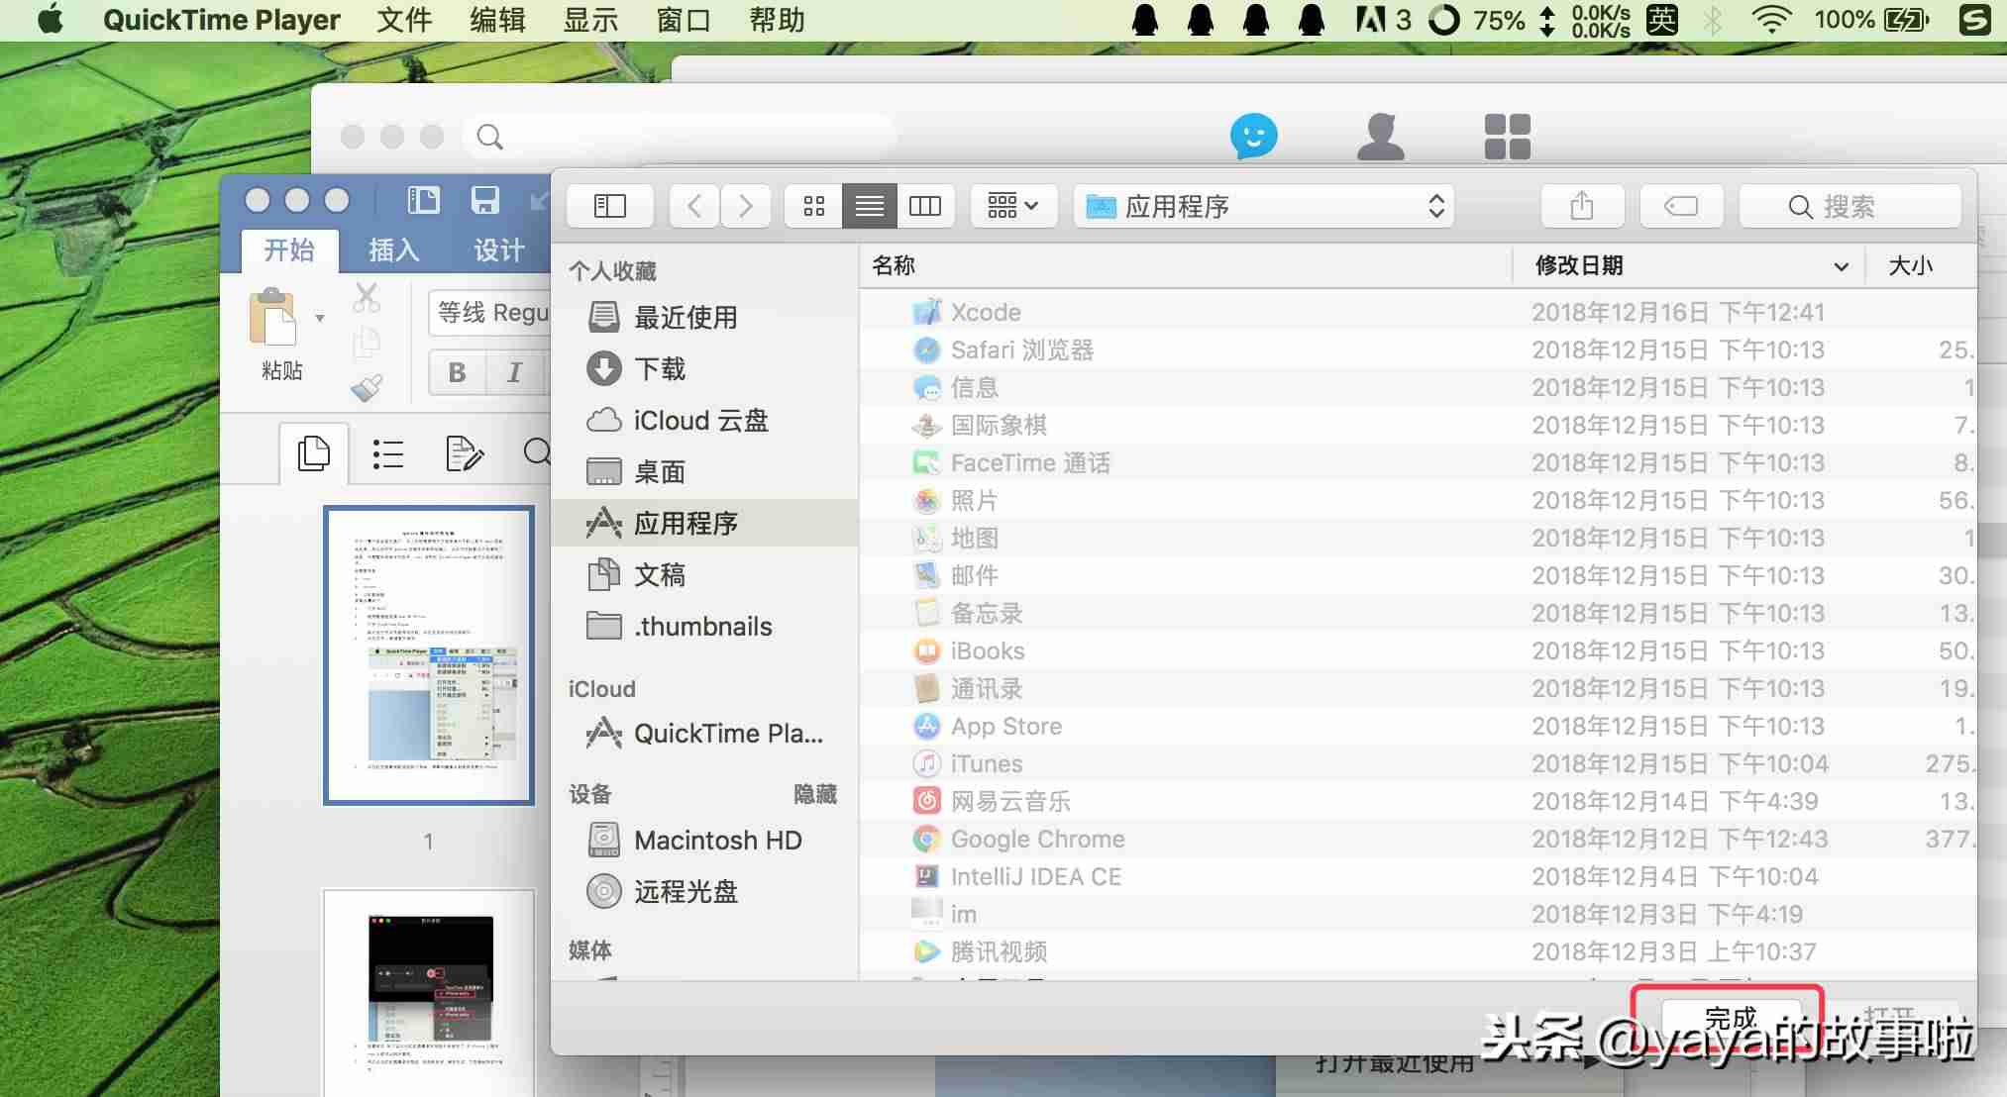Click the tag icon in file dialog

1681,206
